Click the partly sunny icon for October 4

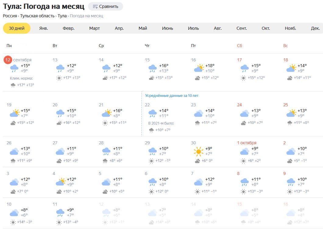[60, 182]
